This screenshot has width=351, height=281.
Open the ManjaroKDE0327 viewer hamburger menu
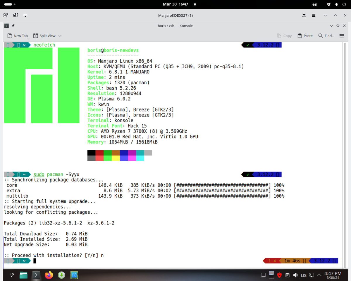coord(314,15)
